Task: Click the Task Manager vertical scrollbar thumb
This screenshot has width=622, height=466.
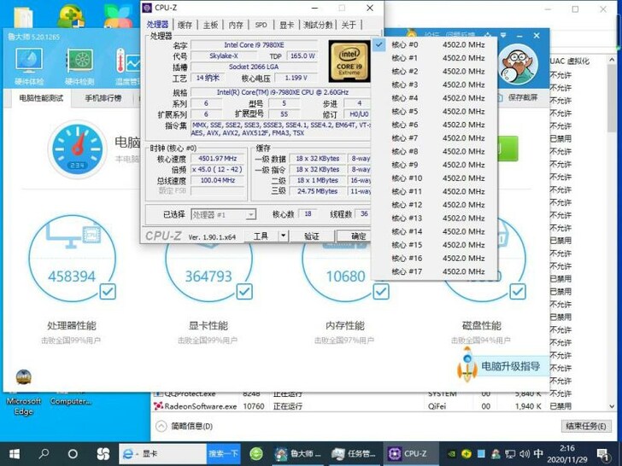Action: (x=612, y=98)
